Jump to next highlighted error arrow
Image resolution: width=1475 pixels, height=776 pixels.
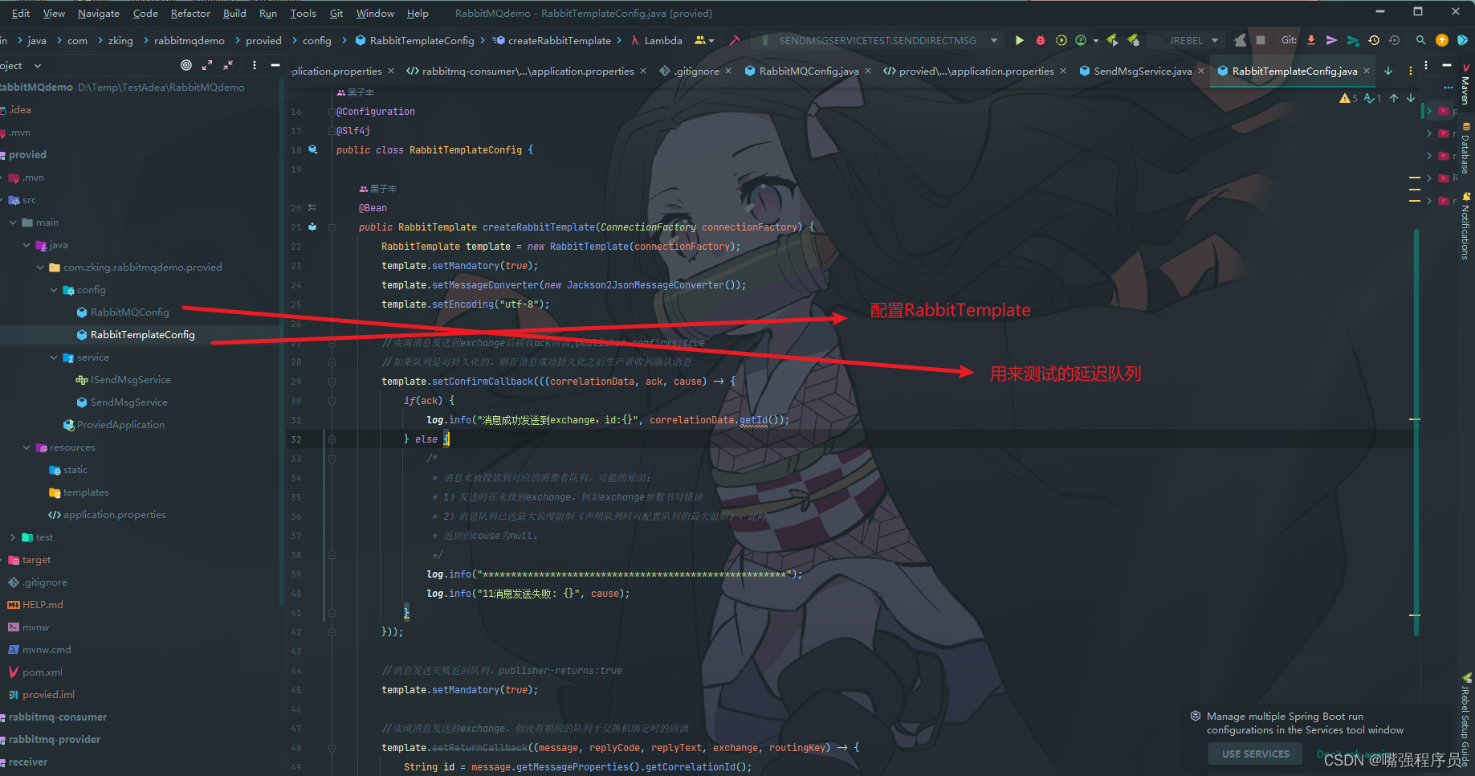coord(1411,98)
